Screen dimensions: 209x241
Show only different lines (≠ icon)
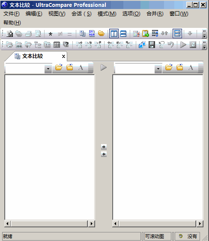tap(60, 34)
